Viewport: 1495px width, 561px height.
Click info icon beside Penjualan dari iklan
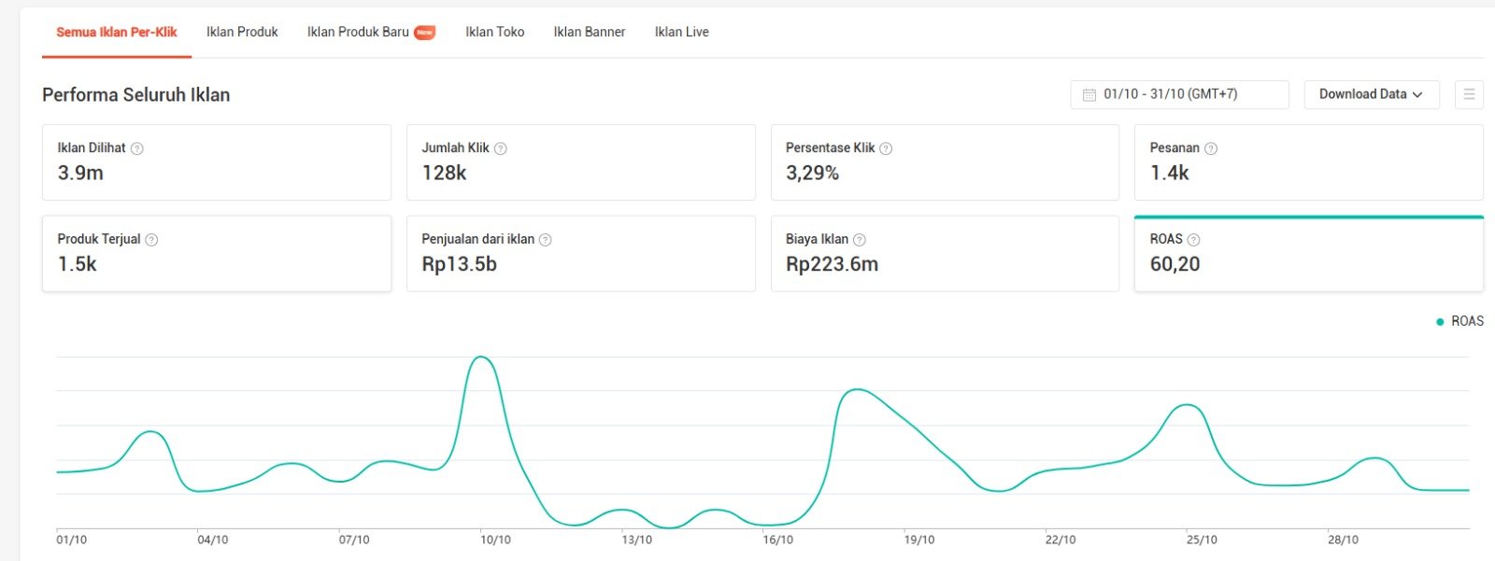click(546, 240)
